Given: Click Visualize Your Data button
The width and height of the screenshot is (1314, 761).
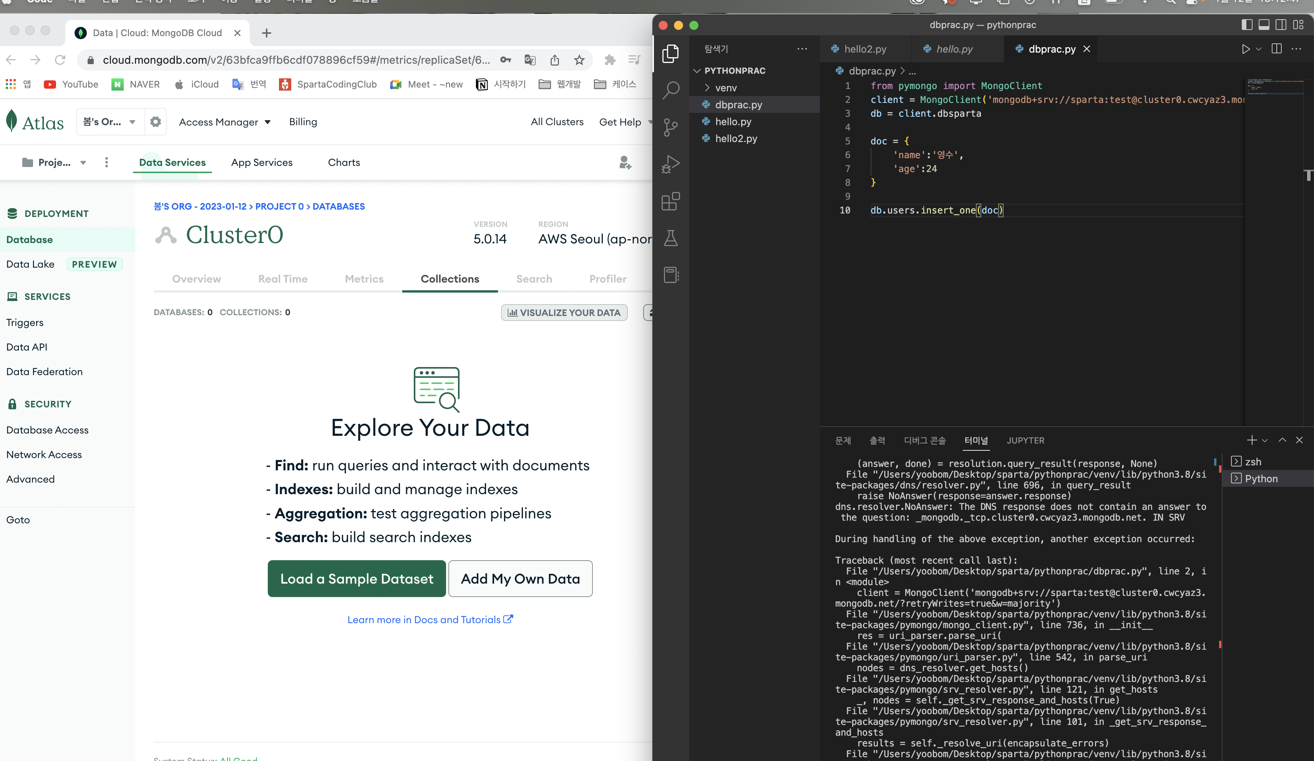Looking at the screenshot, I should pyautogui.click(x=564, y=313).
